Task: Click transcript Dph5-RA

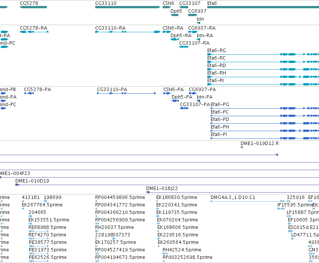Action: click(175, 39)
